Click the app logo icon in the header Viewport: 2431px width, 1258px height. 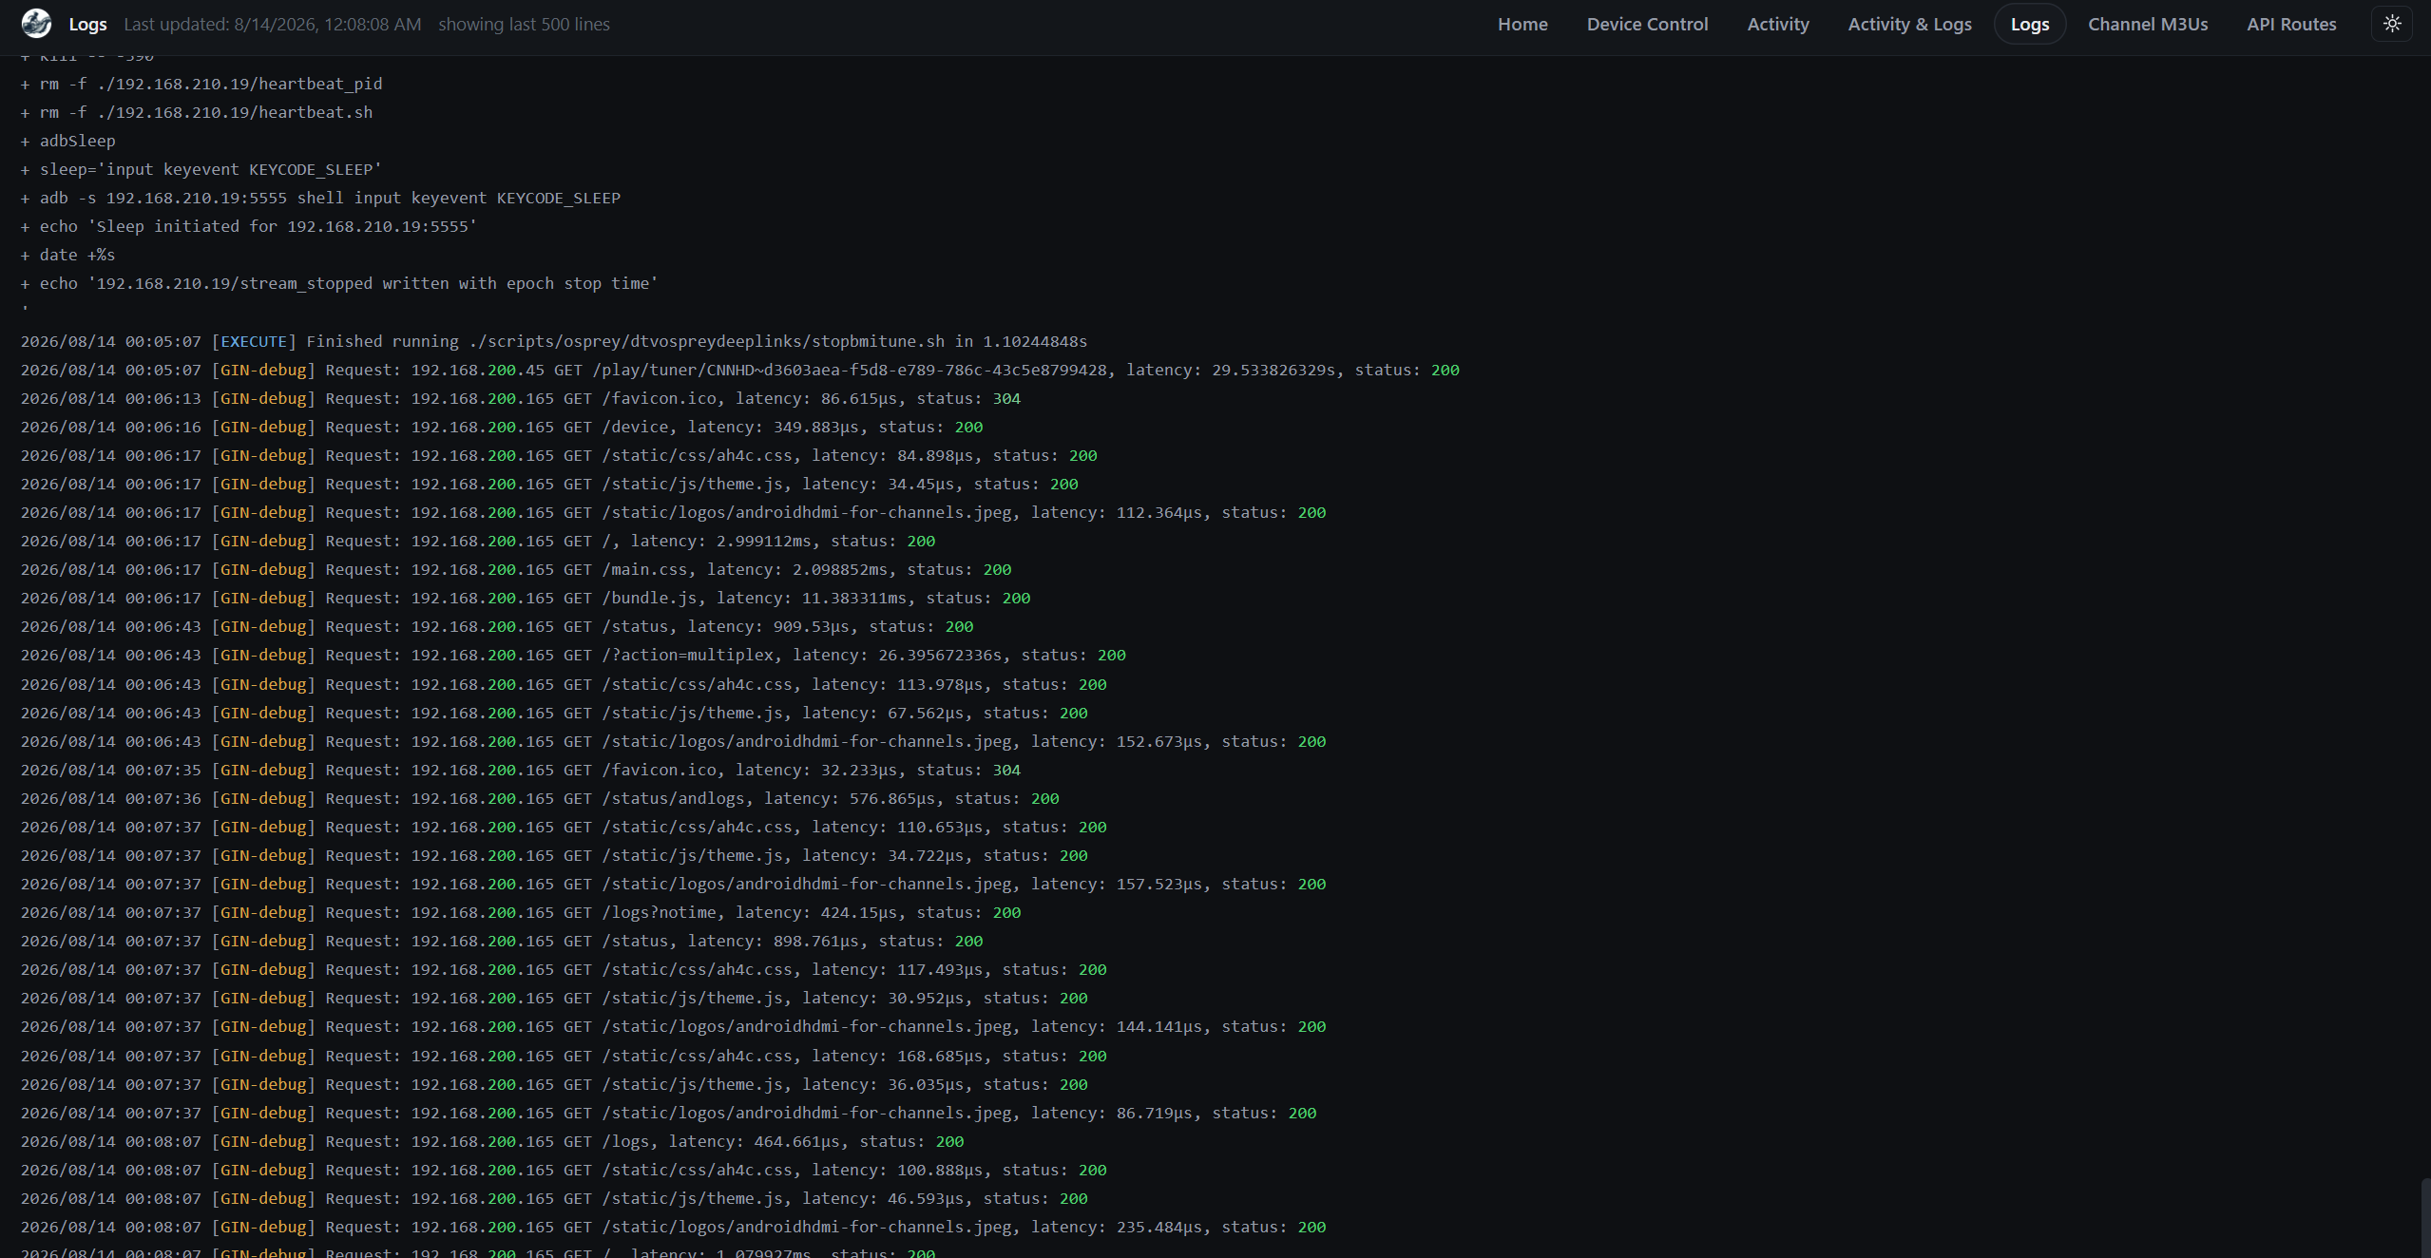click(x=36, y=24)
